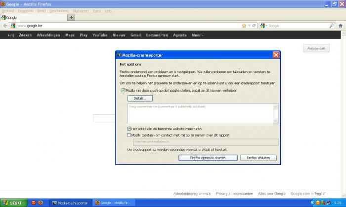Open the Geschiedenis menu
The image size is (346, 207).
(x=59, y=11)
